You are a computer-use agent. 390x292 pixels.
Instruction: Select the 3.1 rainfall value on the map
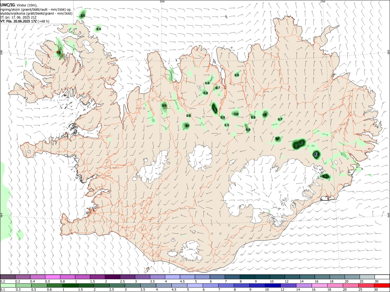tap(214, 109)
